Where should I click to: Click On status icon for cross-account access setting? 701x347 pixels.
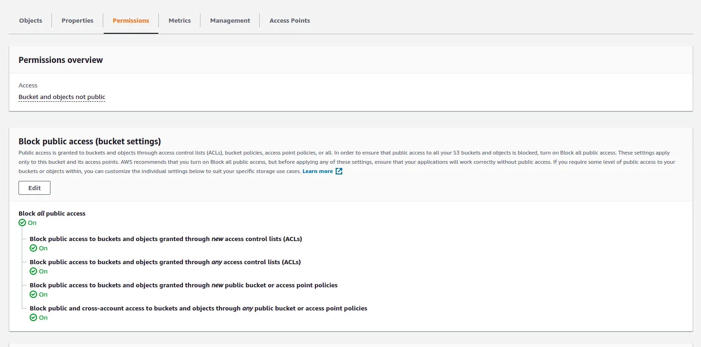tap(33, 317)
